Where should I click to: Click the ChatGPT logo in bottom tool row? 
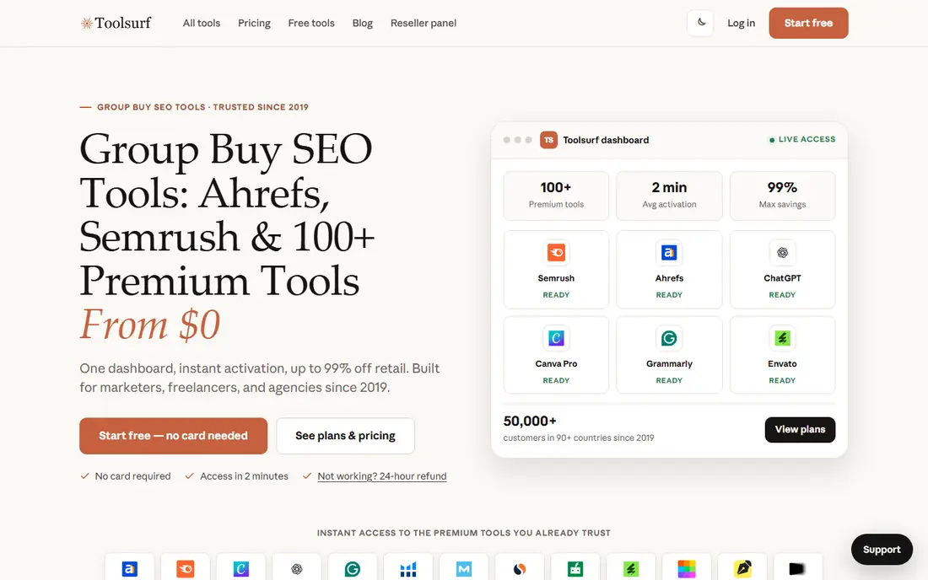(x=296, y=569)
